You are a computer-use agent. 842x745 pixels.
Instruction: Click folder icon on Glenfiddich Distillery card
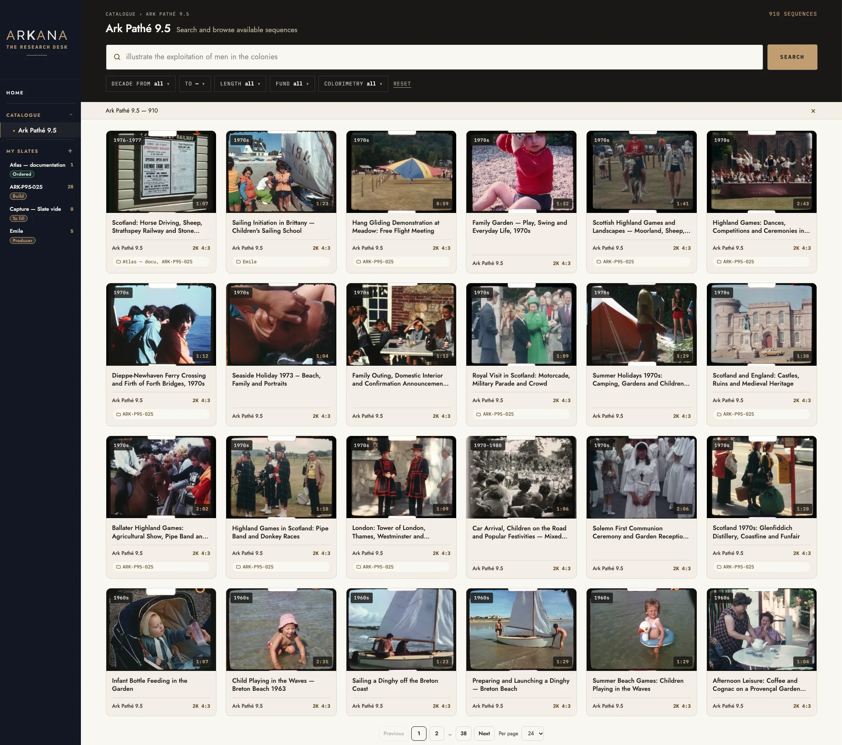click(719, 567)
